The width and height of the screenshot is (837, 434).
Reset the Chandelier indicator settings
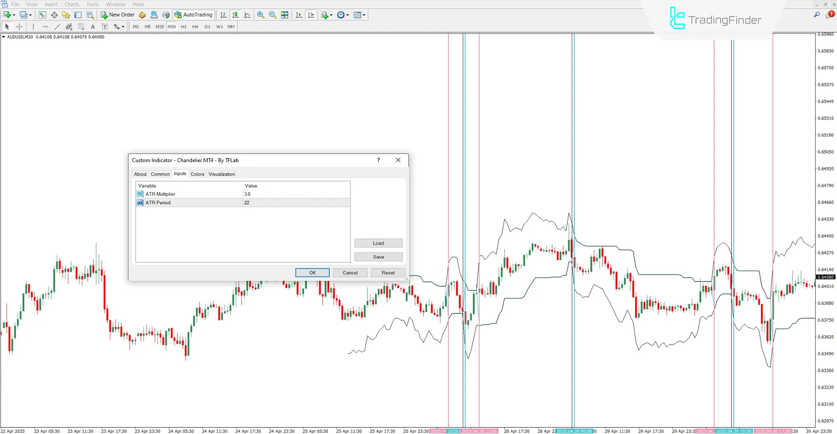pyautogui.click(x=387, y=272)
